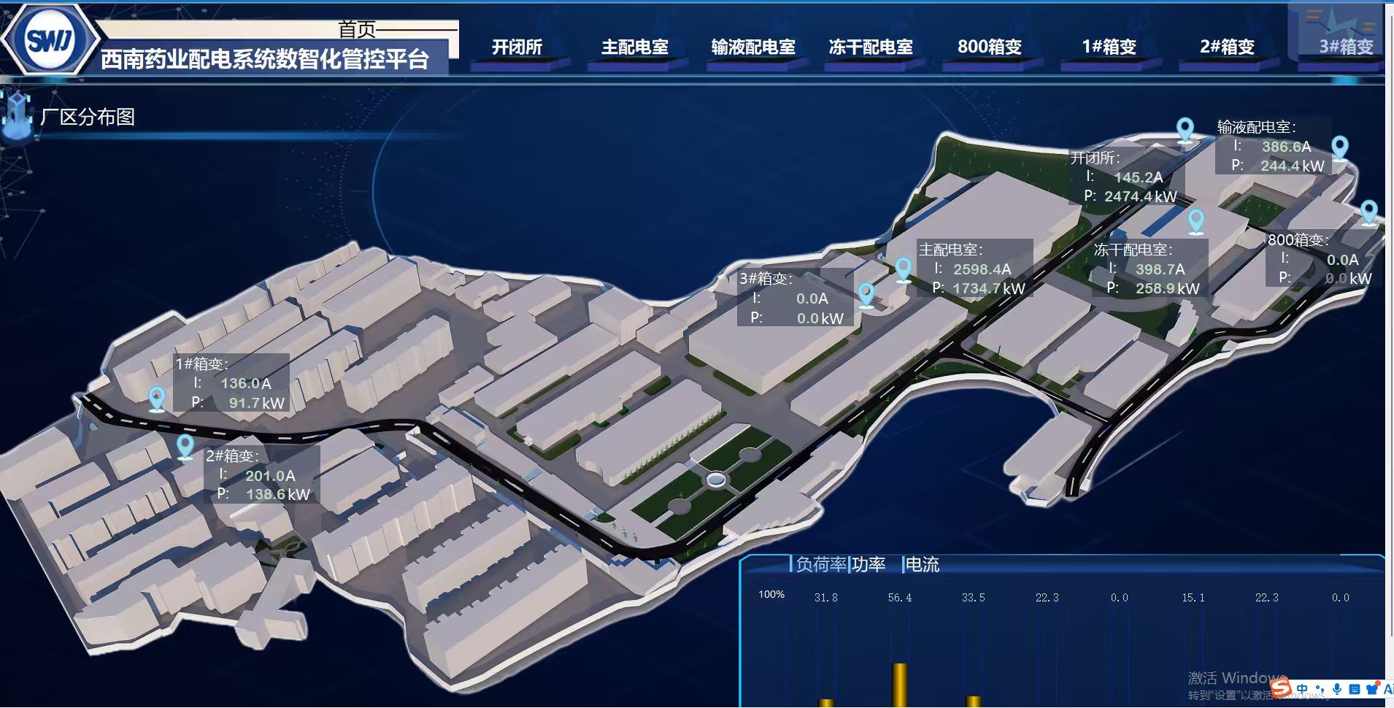Select the 800箱变 navigation tab
The height and width of the screenshot is (708, 1394).
point(990,47)
